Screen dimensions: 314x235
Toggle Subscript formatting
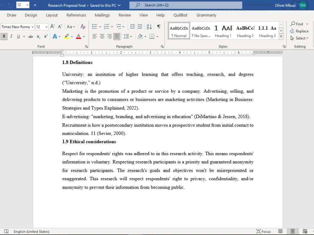pos(38,36)
